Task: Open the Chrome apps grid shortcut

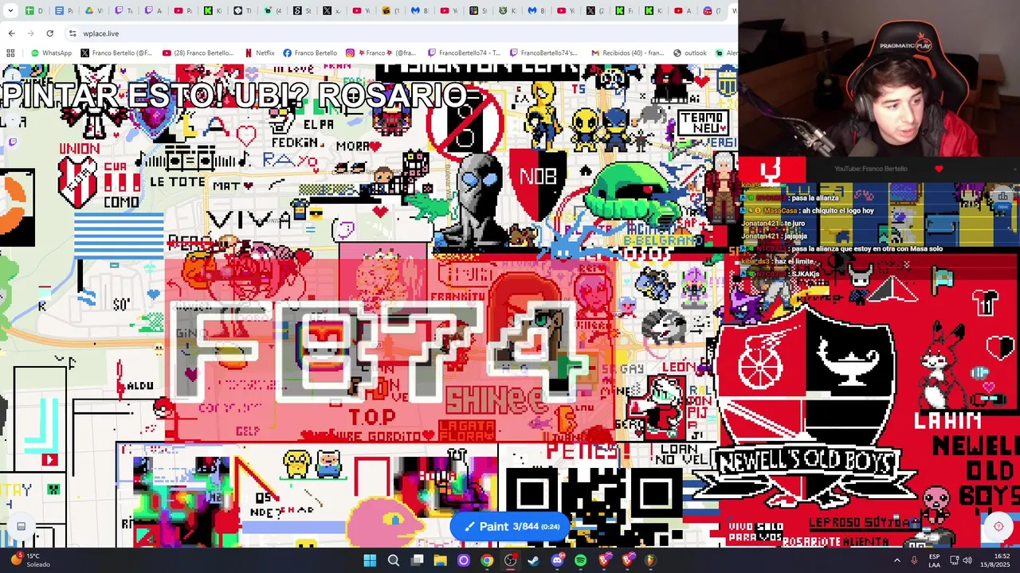Action: 10,53
